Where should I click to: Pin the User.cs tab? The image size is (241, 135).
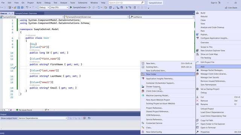[9, 13]
